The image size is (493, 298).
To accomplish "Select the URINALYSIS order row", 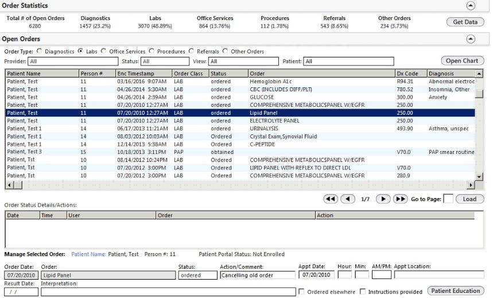I will pos(240,129).
